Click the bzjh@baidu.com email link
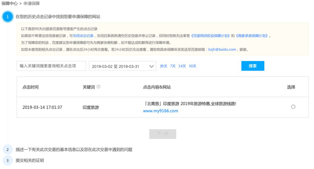Screen dimensions: 314x169 pos(222,49)
